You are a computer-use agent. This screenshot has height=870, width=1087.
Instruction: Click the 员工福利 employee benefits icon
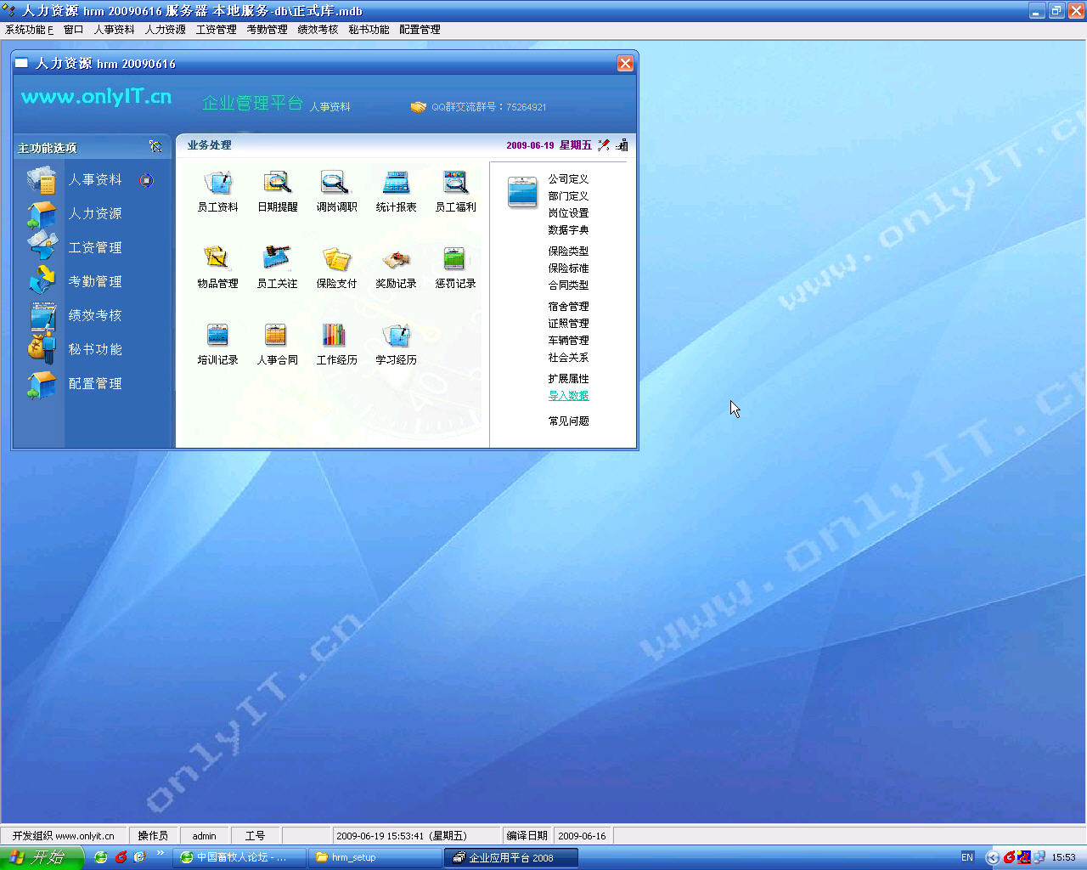click(x=455, y=183)
